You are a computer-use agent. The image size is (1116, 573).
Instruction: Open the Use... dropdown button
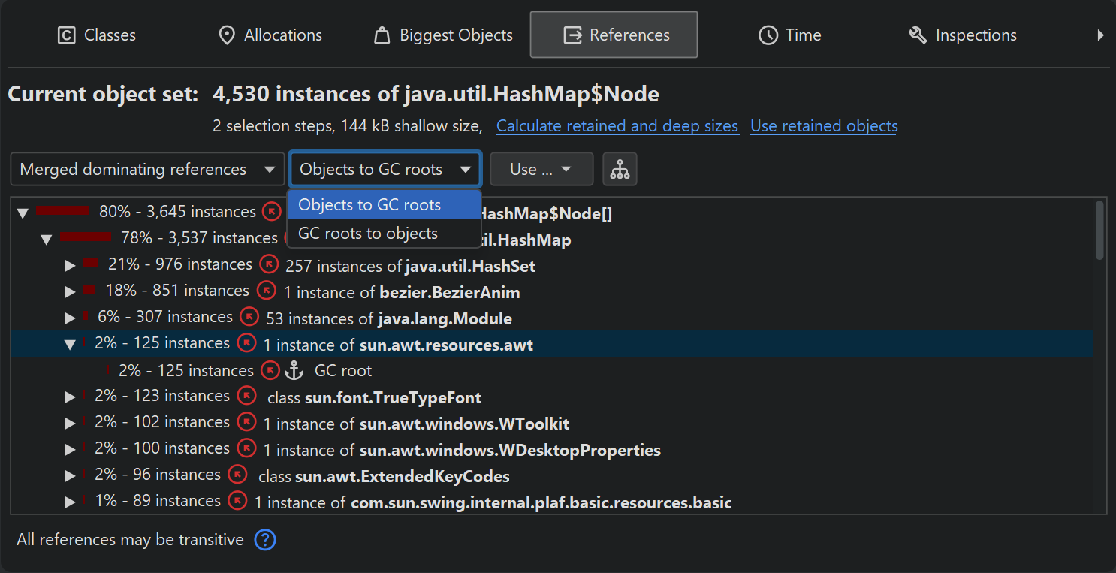(541, 170)
